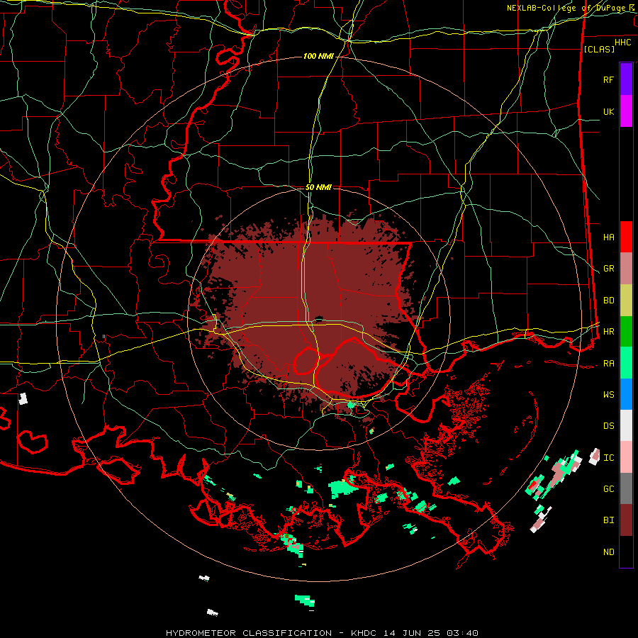Click the UK legend label
The height and width of the screenshot is (638, 638).
click(608, 111)
